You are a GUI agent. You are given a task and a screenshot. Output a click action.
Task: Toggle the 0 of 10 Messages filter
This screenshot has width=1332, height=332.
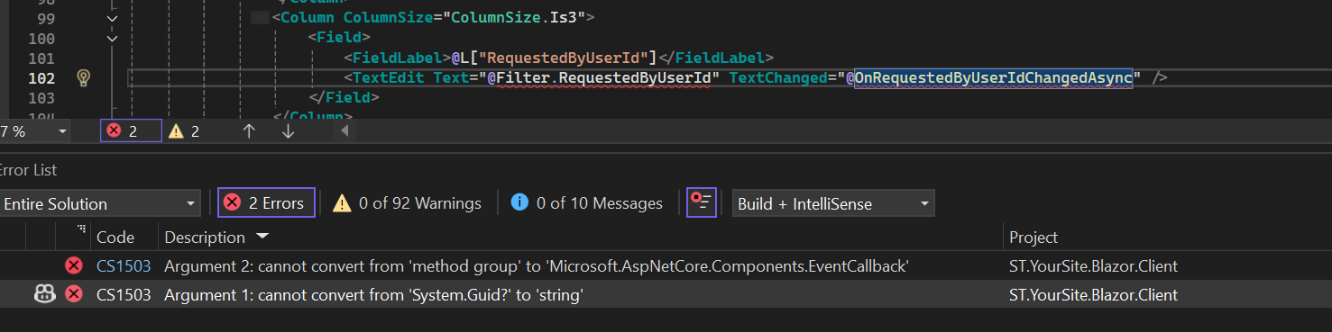click(586, 203)
